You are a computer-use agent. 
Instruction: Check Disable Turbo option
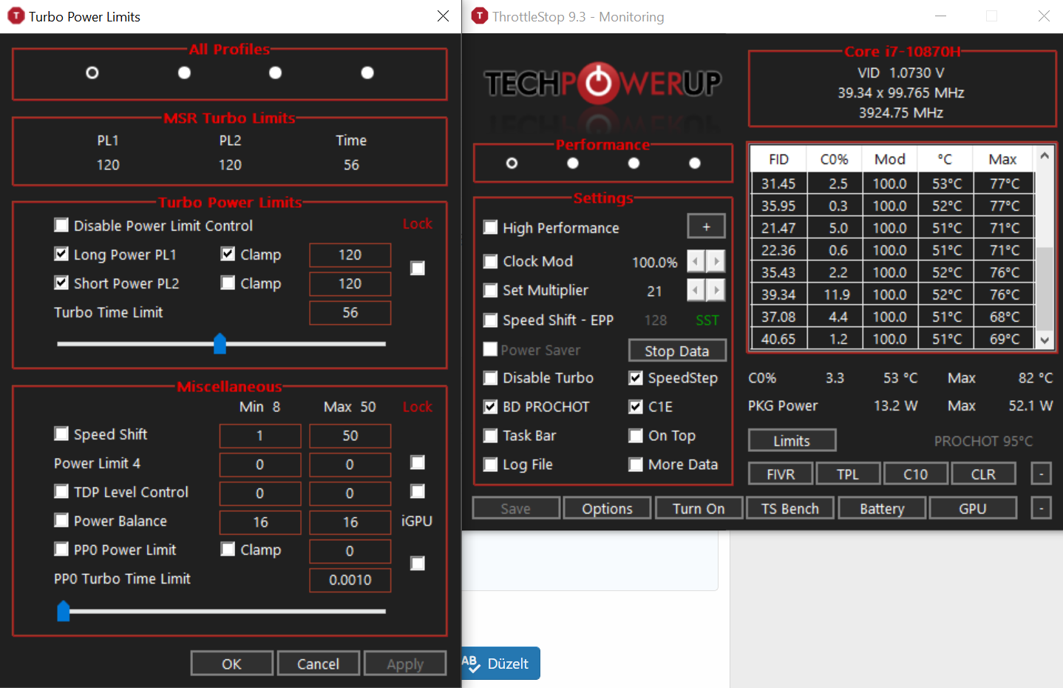tap(490, 378)
